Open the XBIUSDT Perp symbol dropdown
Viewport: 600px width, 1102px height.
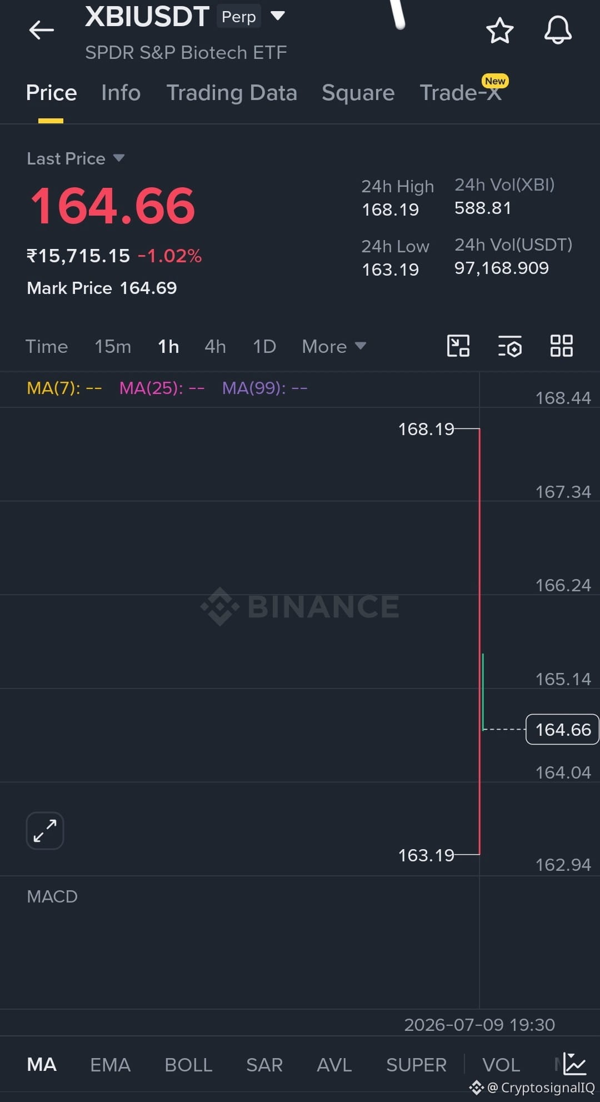pos(277,16)
